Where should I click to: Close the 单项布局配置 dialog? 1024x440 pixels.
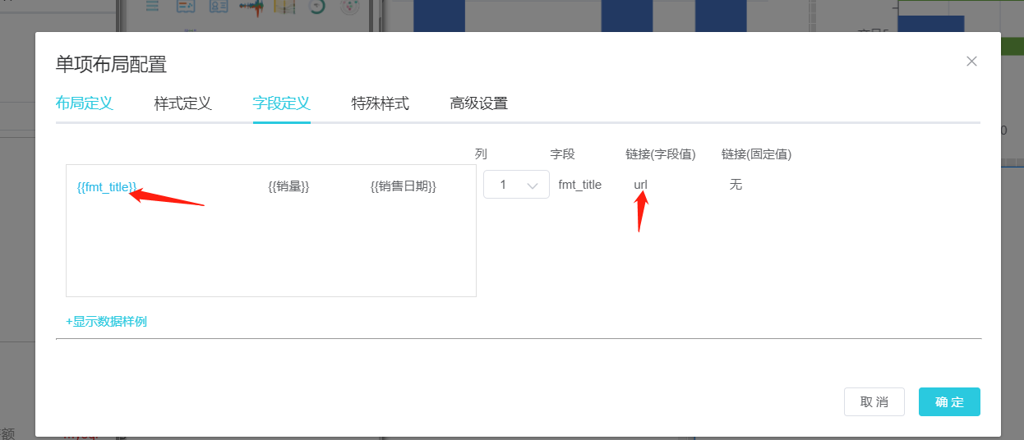click(971, 62)
